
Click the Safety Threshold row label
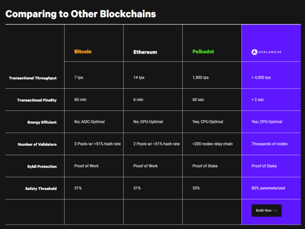tap(41, 188)
